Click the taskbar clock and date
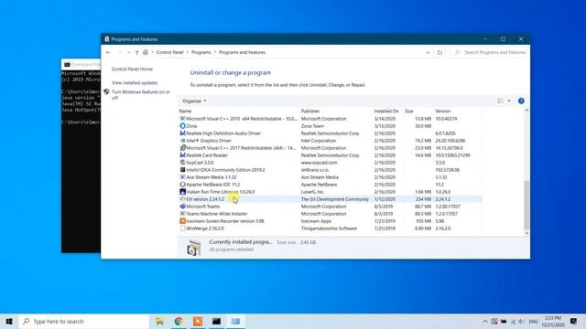 click(x=553, y=322)
